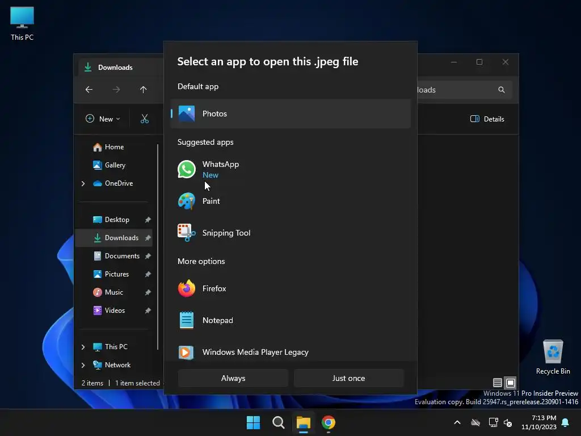
Task: Select This PC in the sidebar
Action: (116, 347)
